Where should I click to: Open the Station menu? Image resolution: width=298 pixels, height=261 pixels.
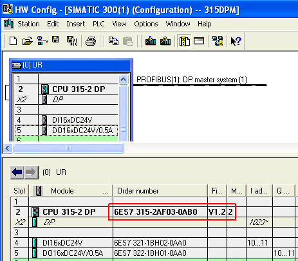click(x=28, y=24)
